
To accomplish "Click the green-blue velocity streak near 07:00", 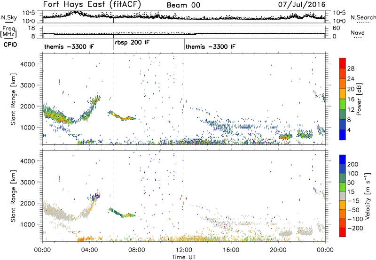I will click(x=122, y=212).
